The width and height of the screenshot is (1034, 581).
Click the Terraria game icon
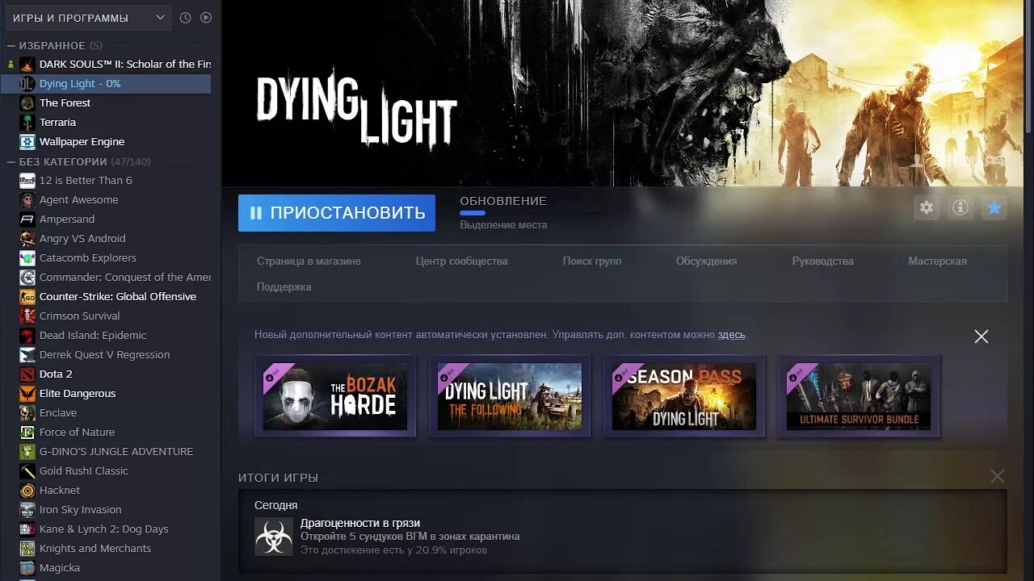(27, 122)
